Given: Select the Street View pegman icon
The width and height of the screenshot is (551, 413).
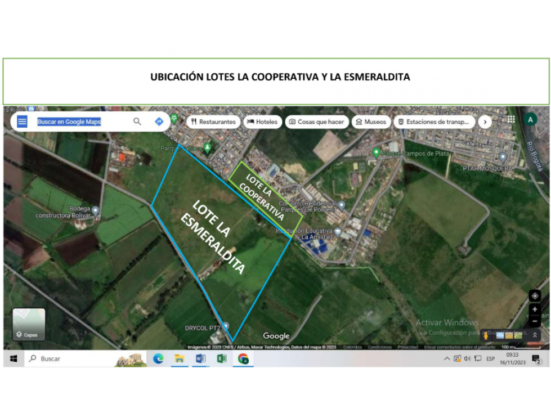Looking at the screenshot, I should tap(486, 336).
